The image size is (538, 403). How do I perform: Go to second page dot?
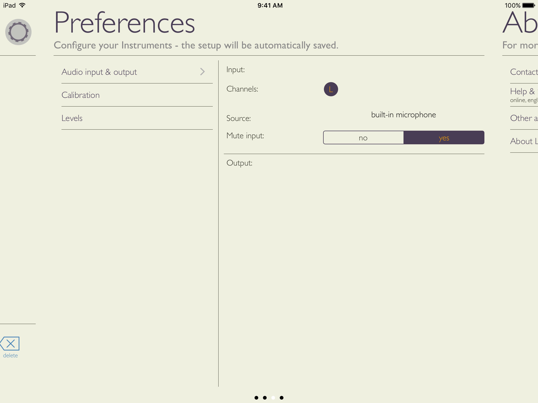[x=265, y=398]
